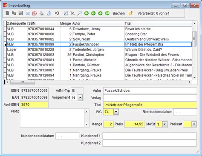202x156 pixels.
Task: Click the edit pencil page icon
Action: click(x=66, y=13)
